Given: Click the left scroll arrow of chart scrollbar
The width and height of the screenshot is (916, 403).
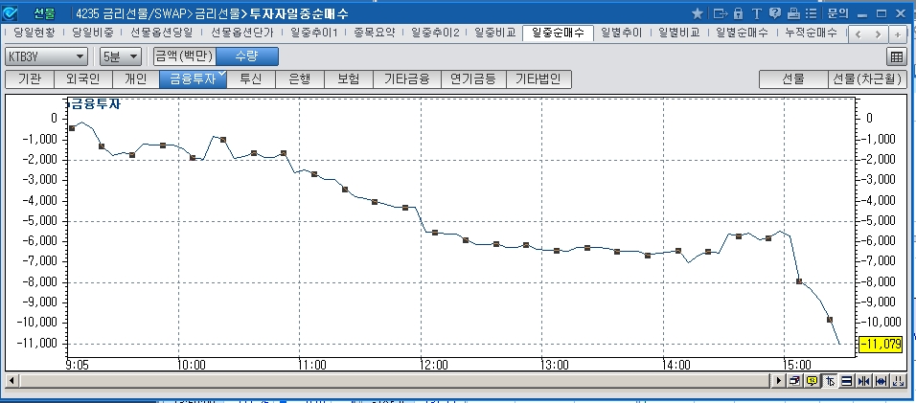Looking at the screenshot, I should [x=11, y=381].
